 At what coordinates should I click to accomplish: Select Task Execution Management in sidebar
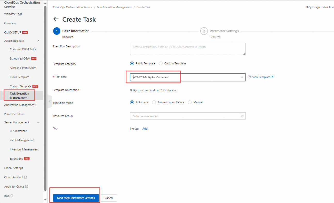click(x=20, y=96)
